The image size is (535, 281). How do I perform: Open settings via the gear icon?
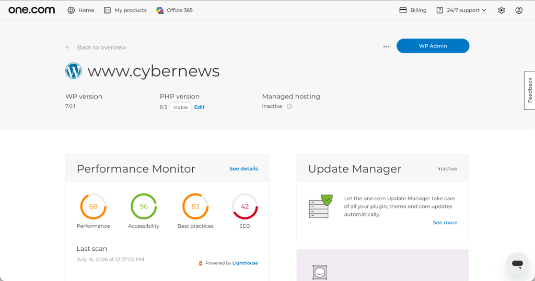[501, 10]
